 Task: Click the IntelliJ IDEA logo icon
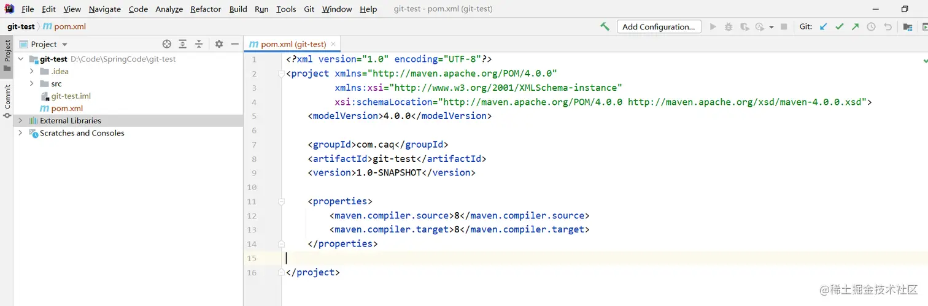pos(9,9)
